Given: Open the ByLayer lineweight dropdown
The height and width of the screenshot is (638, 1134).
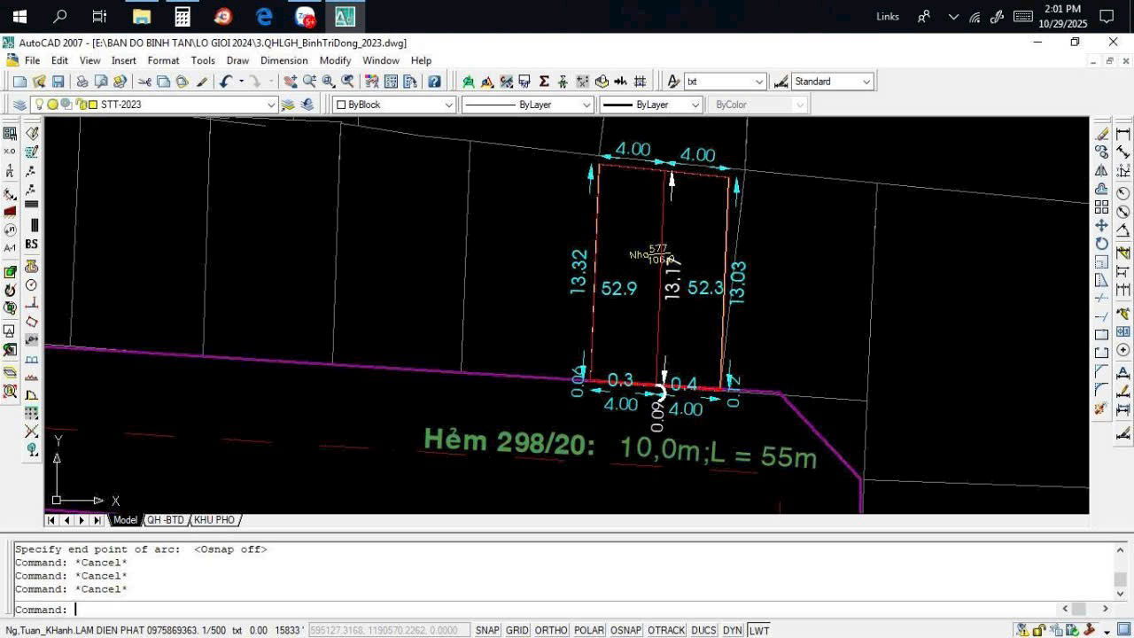Looking at the screenshot, I should click(695, 105).
